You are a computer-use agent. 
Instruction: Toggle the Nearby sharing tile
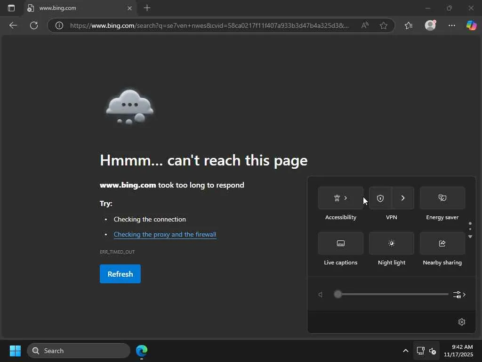tap(442, 243)
